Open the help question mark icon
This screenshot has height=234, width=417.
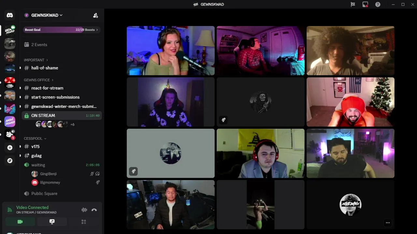click(x=378, y=4)
